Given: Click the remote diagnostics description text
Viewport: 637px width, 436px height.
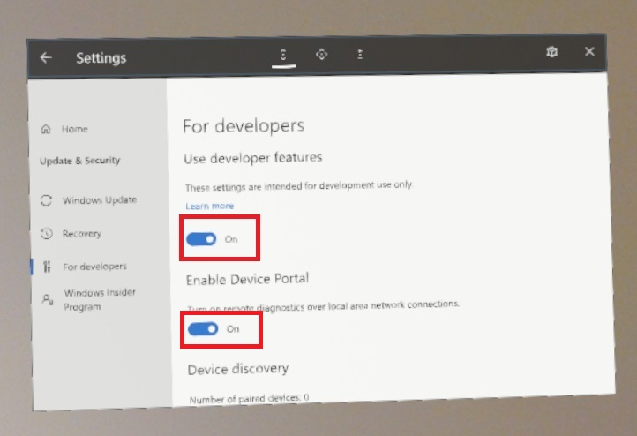Looking at the screenshot, I should click(x=324, y=306).
